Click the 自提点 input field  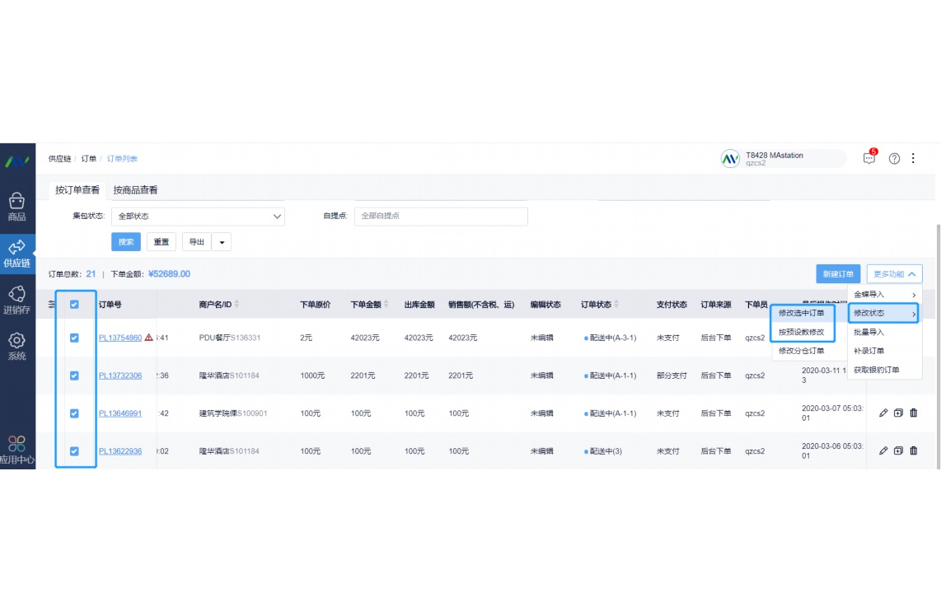pyautogui.click(x=440, y=217)
